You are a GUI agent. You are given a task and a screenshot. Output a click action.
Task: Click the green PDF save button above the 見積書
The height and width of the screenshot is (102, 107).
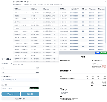pyautogui.click(x=104, y=53)
